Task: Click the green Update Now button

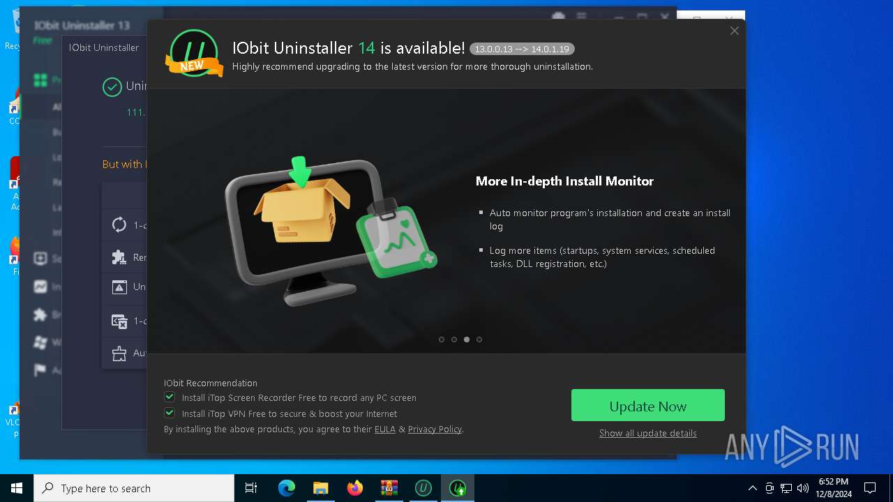Action: pyautogui.click(x=647, y=405)
